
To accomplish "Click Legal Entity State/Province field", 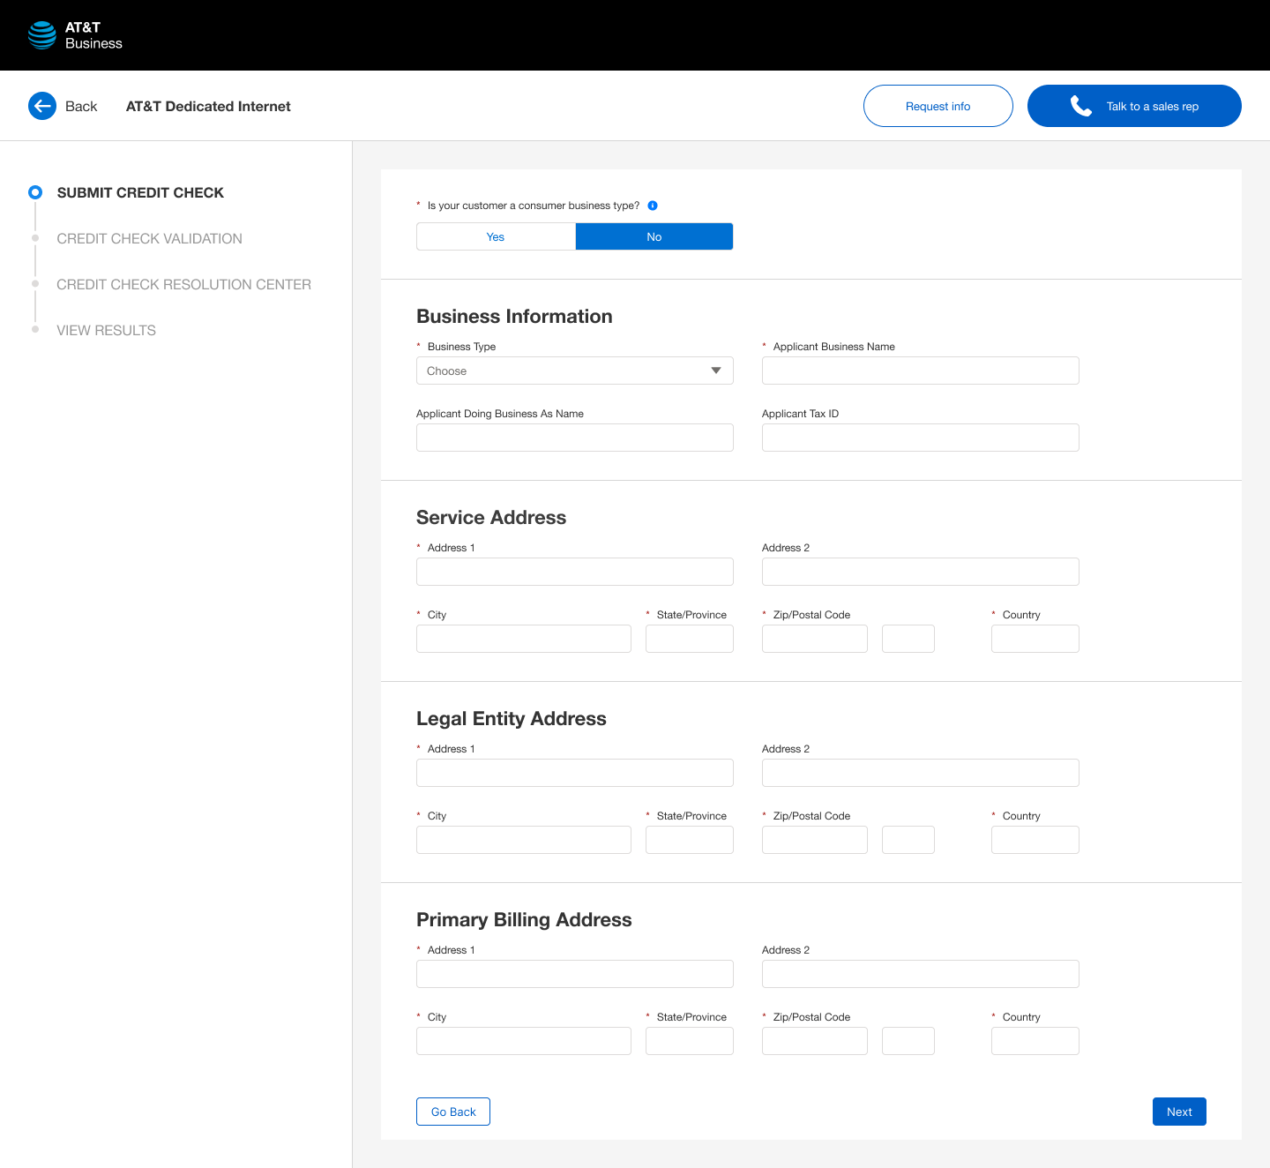I will (690, 840).
